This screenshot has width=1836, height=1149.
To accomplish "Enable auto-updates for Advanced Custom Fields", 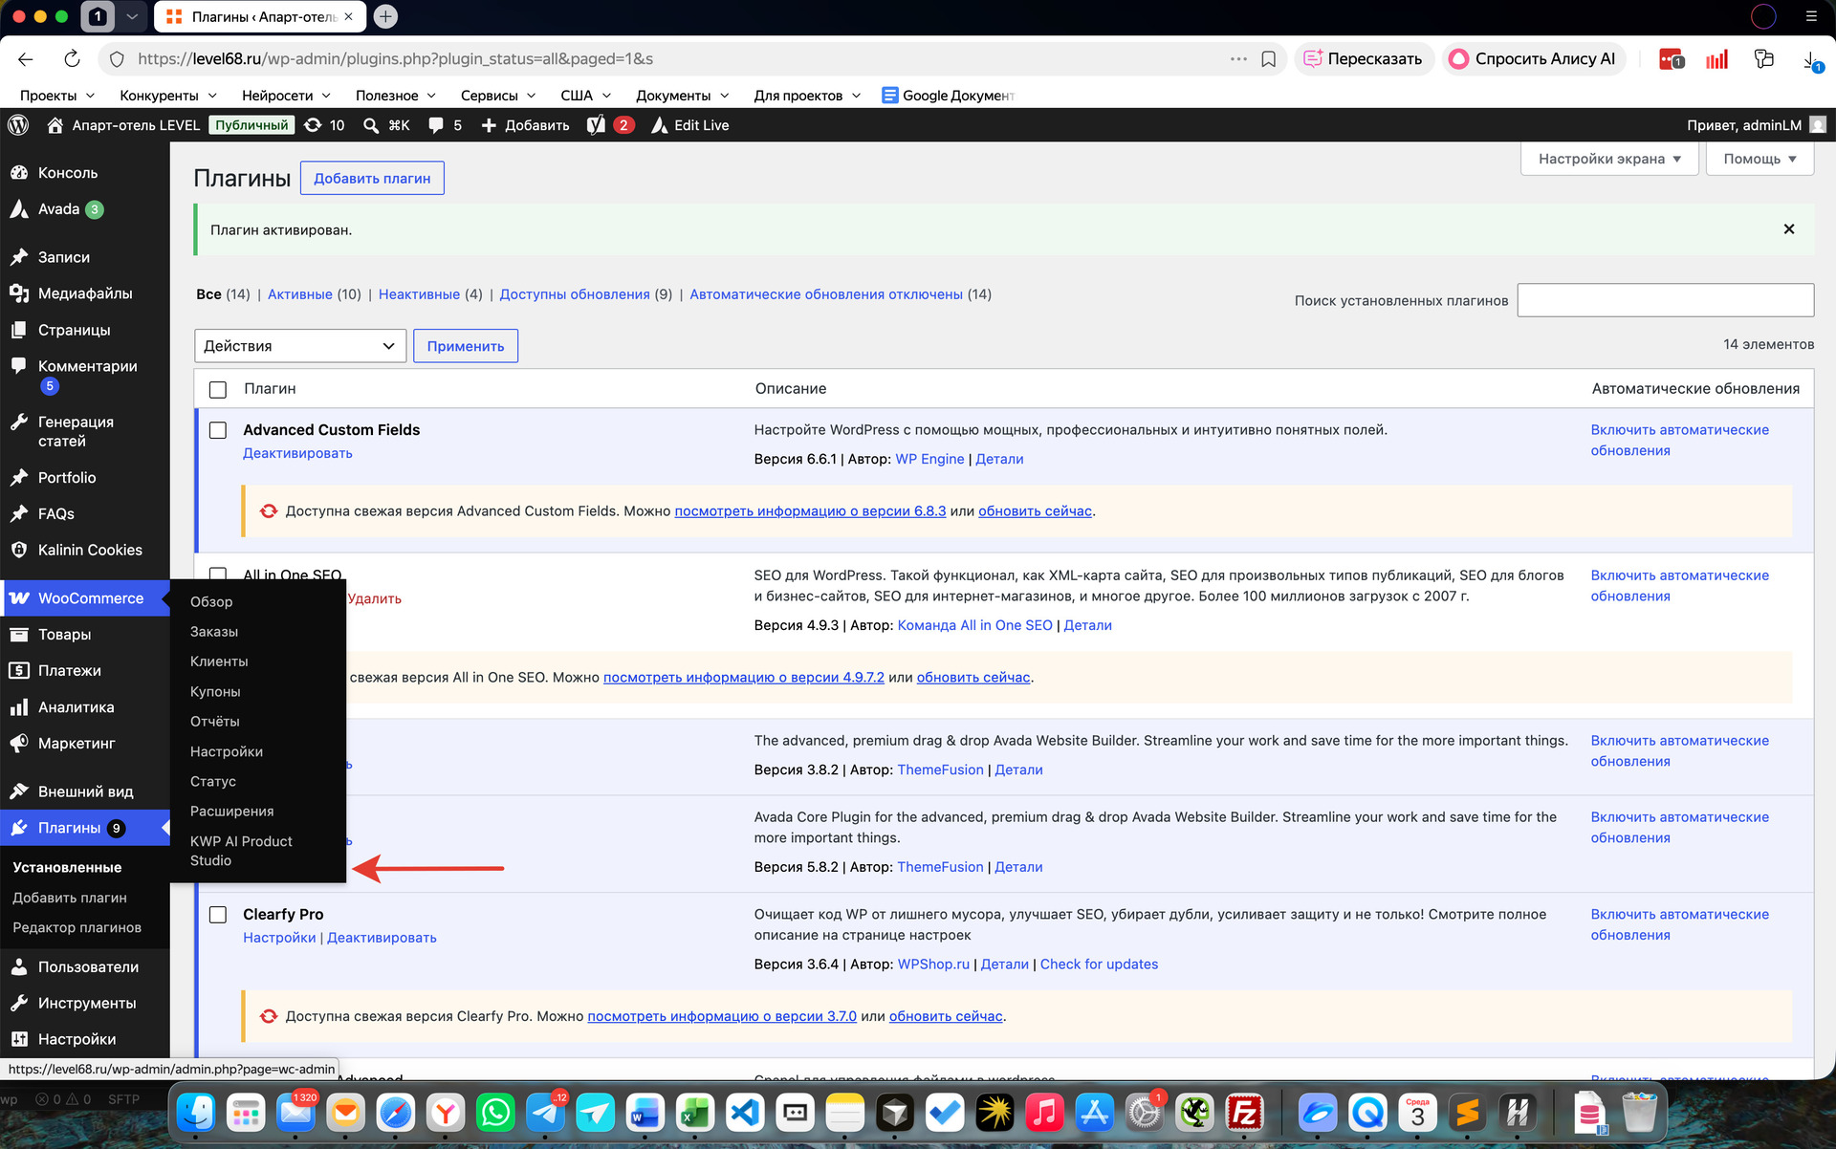I will pos(1680,441).
